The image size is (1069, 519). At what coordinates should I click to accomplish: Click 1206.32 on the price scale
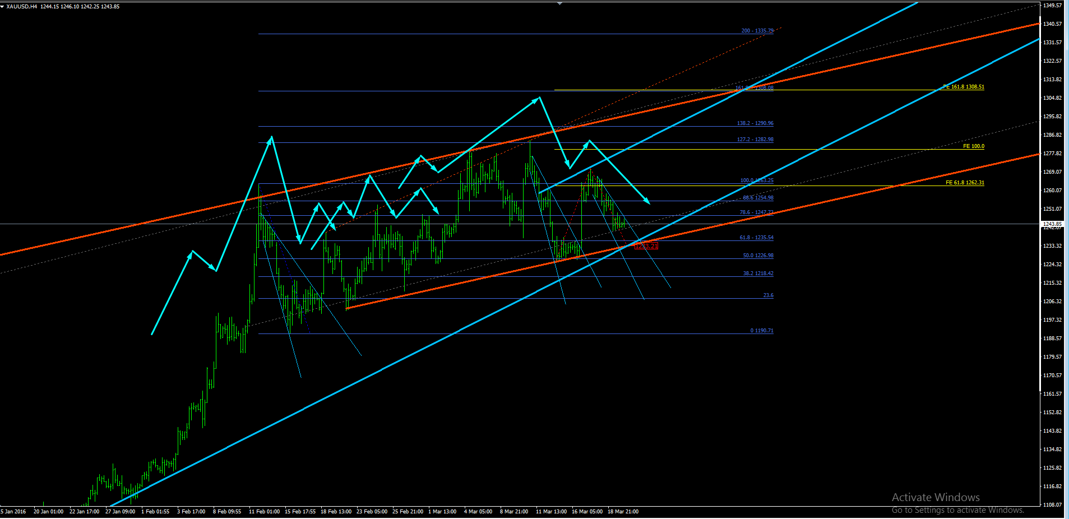(1052, 302)
